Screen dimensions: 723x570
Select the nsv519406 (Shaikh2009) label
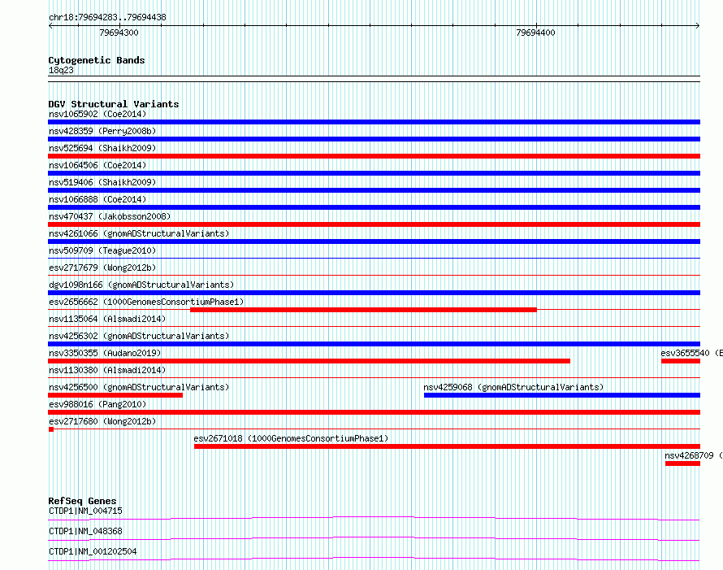[102, 182]
